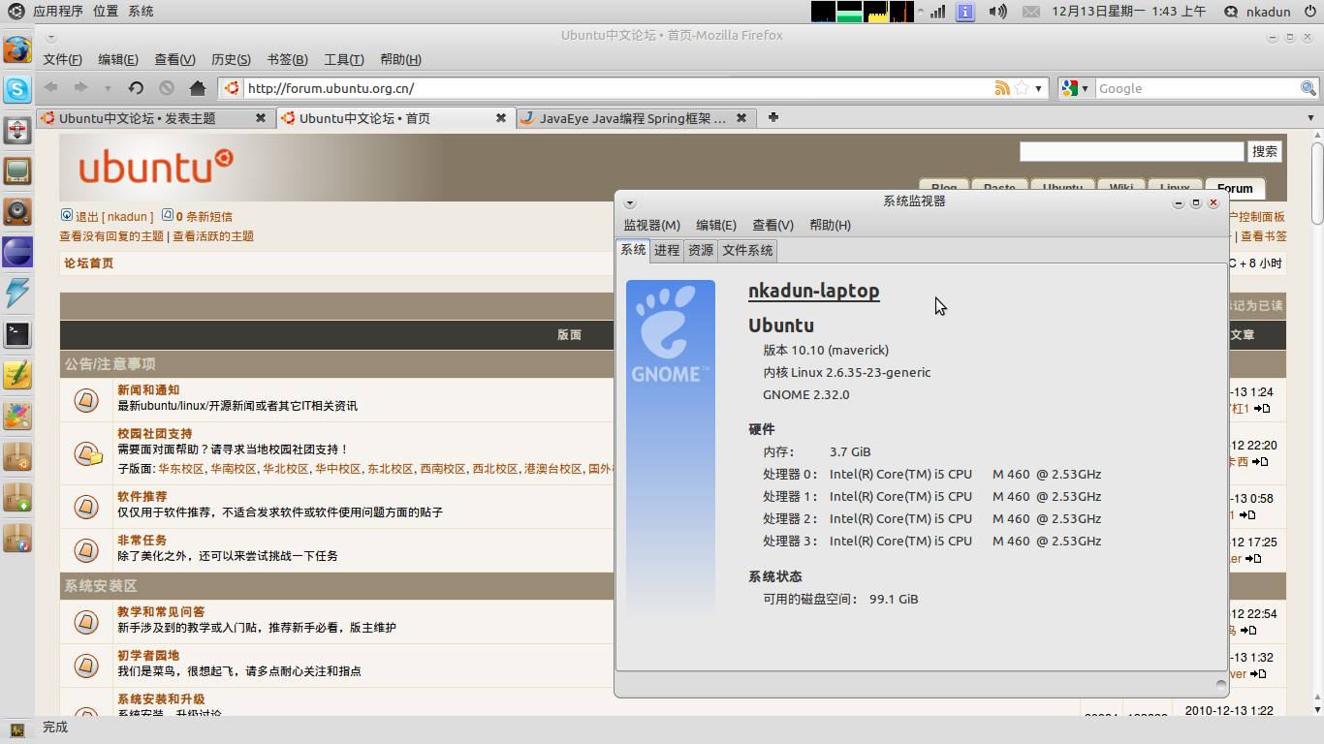
Task: Close the 发表主题 tab
Action: [x=261, y=118]
